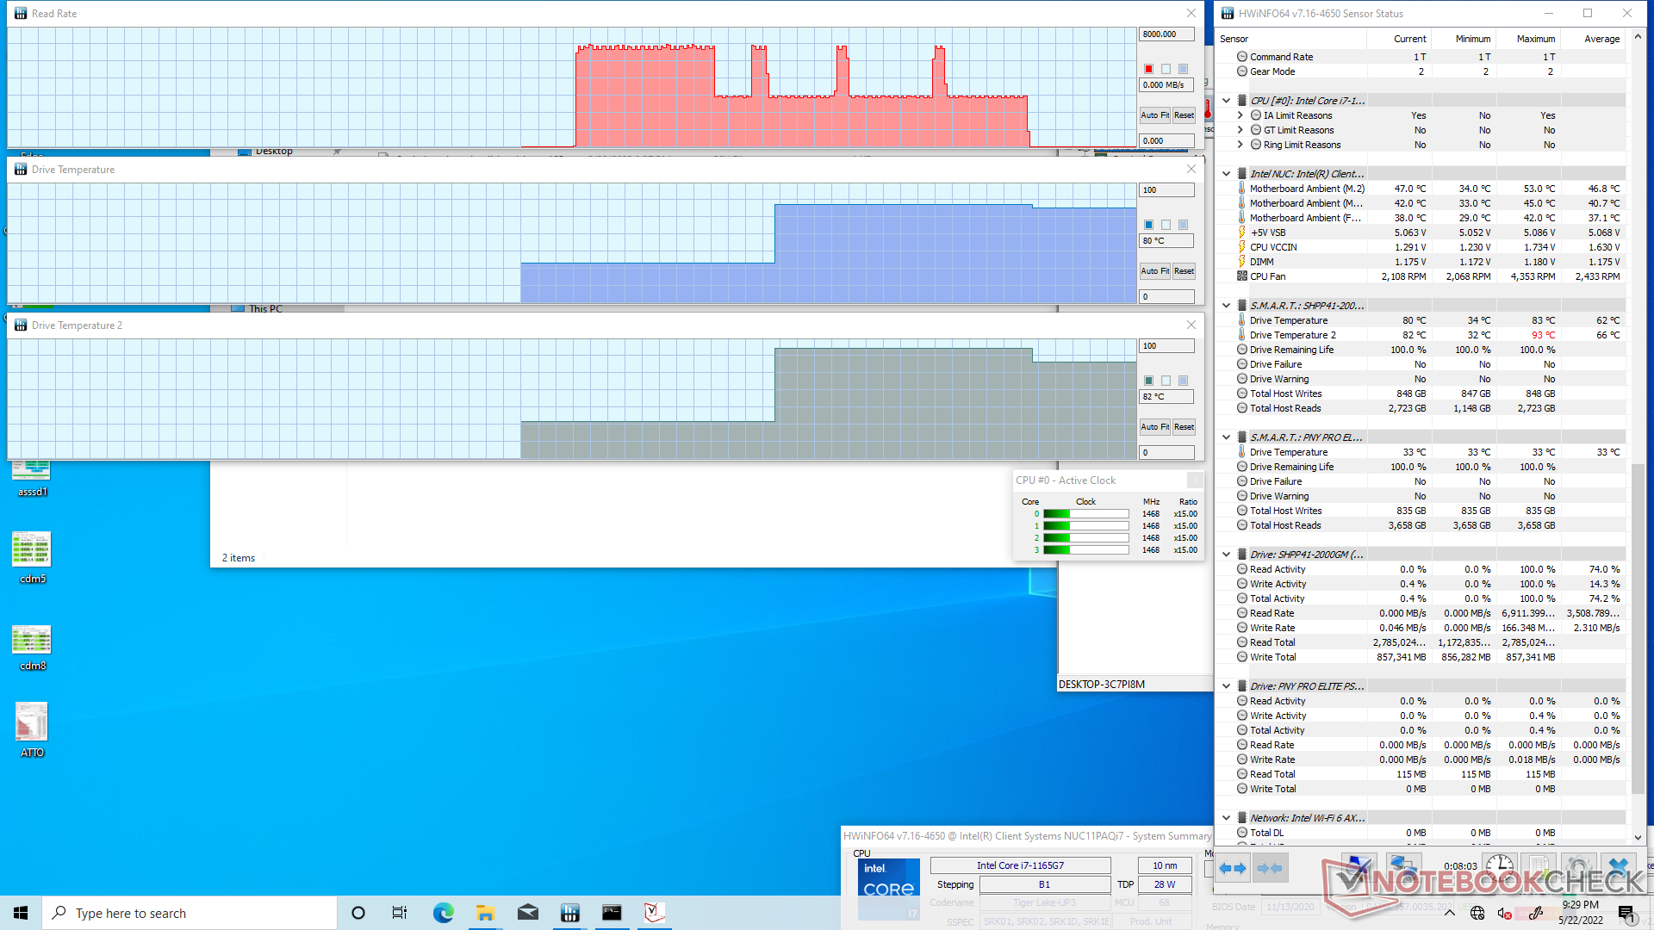Click the logging spreadsheet icon
The image size is (1654, 930).
tap(1539, 866)
